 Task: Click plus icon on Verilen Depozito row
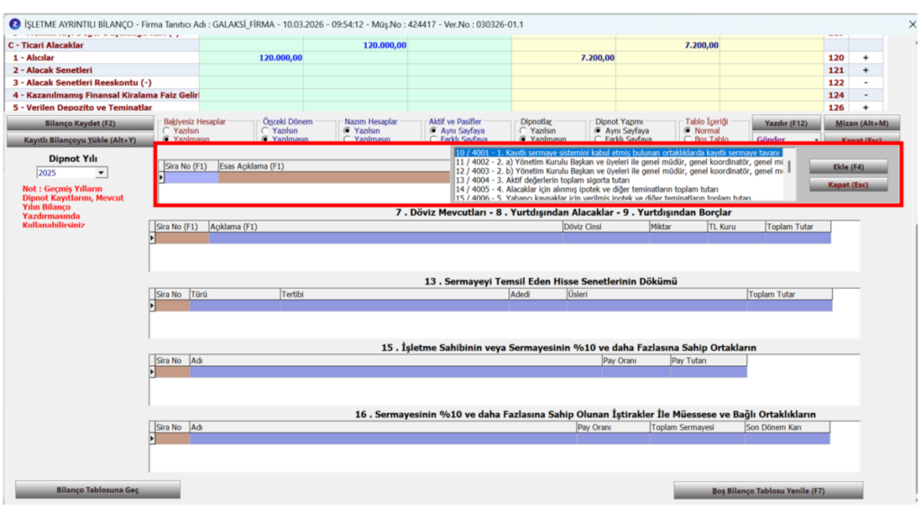865,108
